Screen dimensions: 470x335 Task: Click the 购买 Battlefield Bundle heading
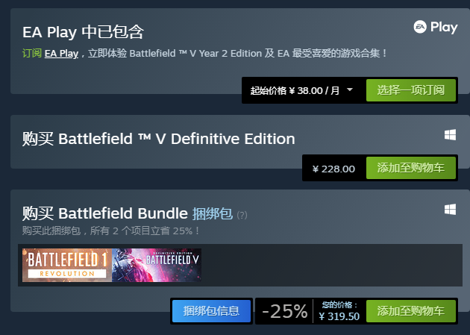(x=105, y=213)
